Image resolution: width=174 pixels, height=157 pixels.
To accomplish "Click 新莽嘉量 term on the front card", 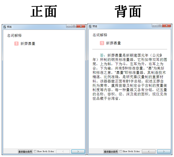I will [28, 44].
